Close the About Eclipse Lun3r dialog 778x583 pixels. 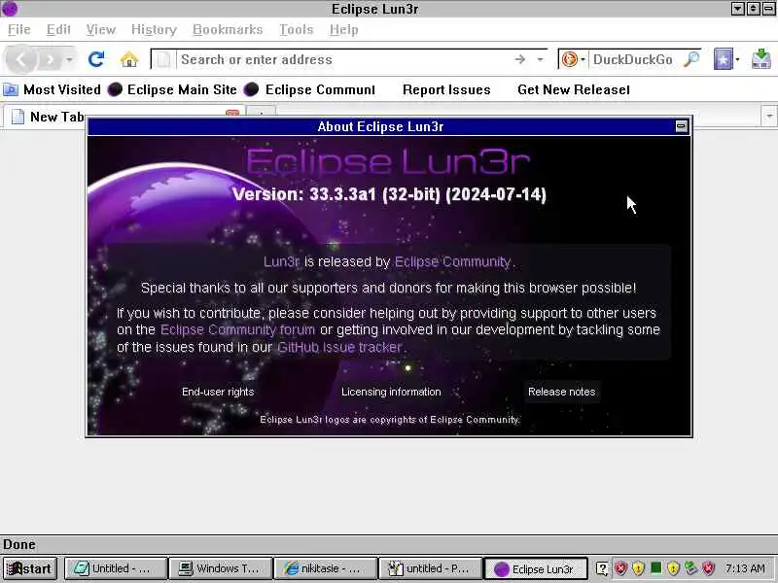point(682,126)
